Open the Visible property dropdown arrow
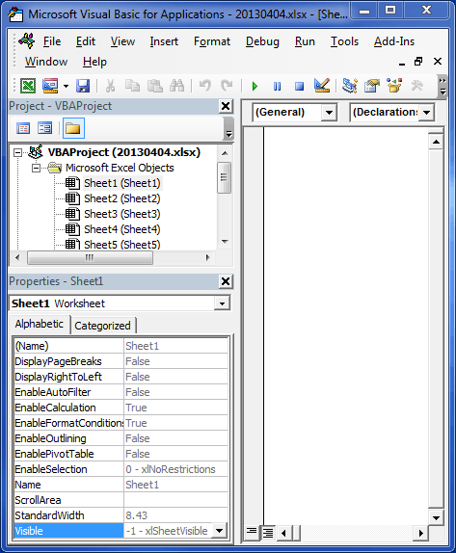 219,531
